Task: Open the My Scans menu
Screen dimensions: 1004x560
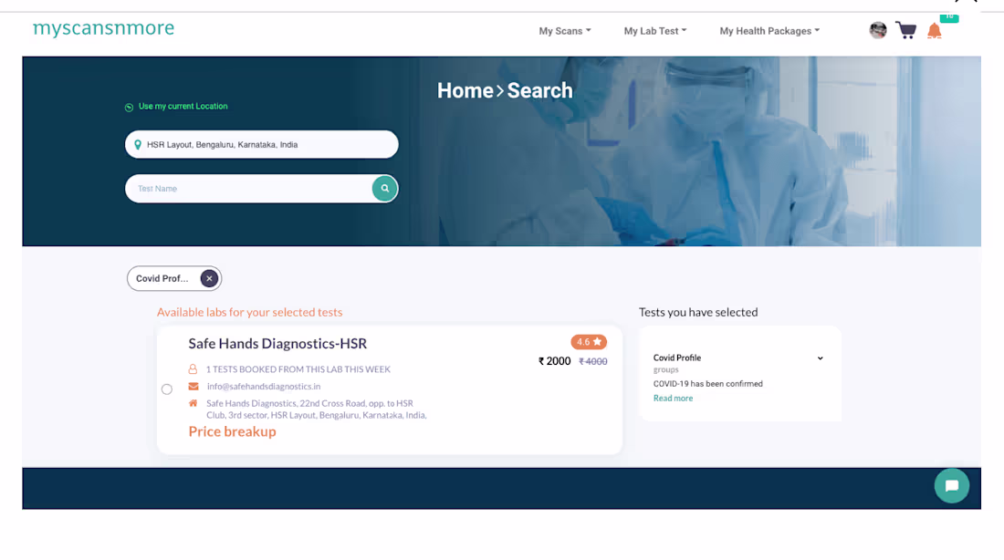Action: pyautogui.click(x=564, y=30)
